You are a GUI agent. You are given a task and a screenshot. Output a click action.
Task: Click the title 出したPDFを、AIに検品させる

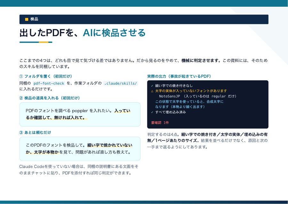[x=83, y=33]
